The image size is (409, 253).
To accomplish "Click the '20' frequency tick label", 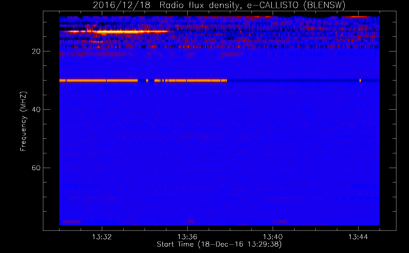I will click(36, 51).
